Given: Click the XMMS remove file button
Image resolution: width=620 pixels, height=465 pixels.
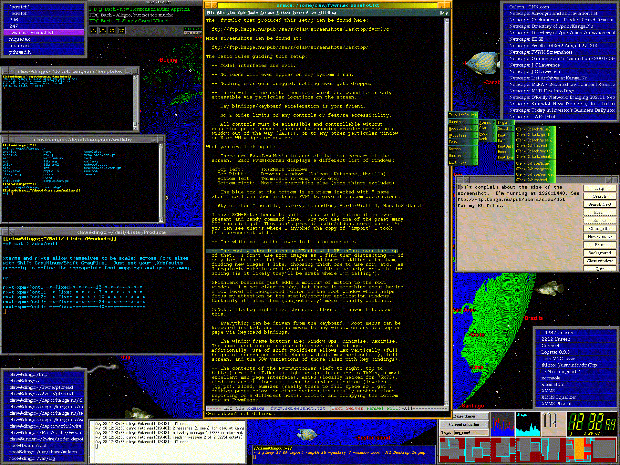Looking at the screenshot, I should (x=103, y=31).
